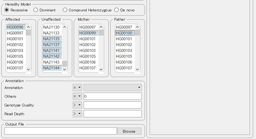
Task: Open the Genotype Quality operator dropdown
Action: (x=77, y=105)
